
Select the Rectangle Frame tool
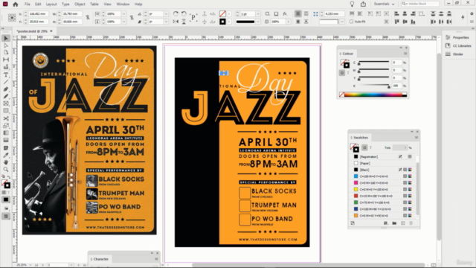click(6, 103)
